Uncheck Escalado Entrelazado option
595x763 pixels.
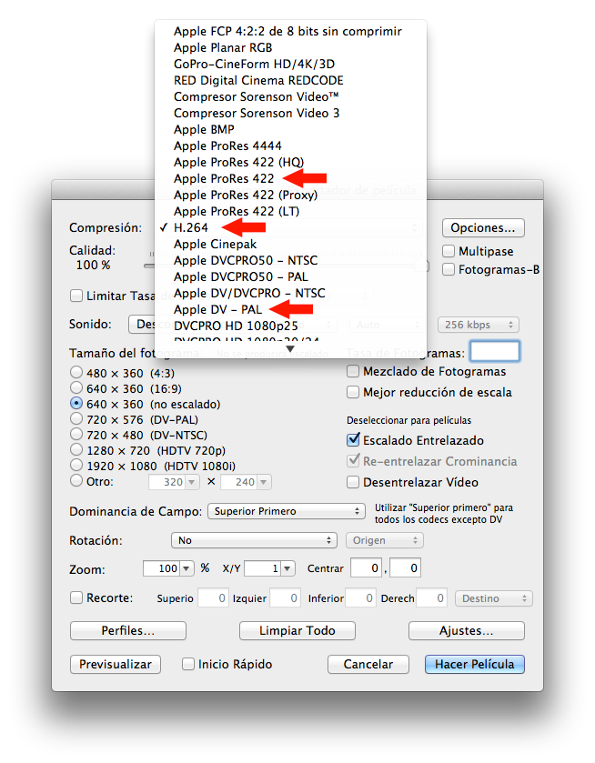353,440
